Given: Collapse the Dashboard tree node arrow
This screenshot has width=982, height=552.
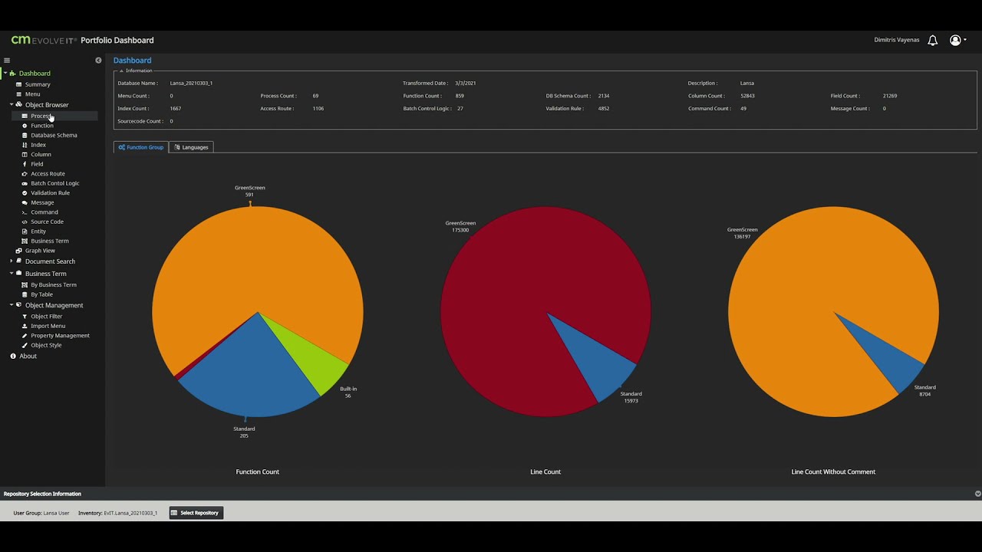Looking at the screenshot, I should (x=5, y=73).
